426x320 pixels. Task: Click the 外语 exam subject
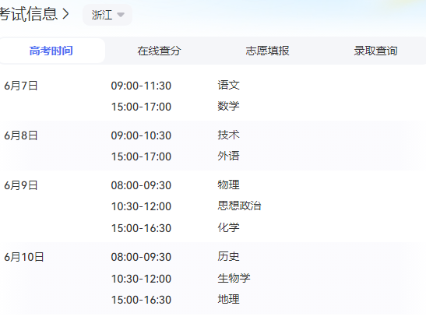point(228,156)
